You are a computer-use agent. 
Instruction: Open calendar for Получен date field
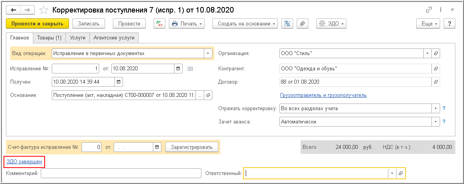pos(118,82)
